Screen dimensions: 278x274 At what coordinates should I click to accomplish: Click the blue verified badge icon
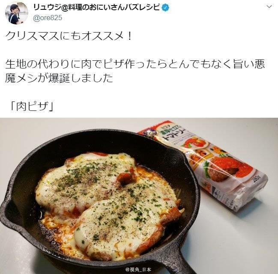point(166,8)
